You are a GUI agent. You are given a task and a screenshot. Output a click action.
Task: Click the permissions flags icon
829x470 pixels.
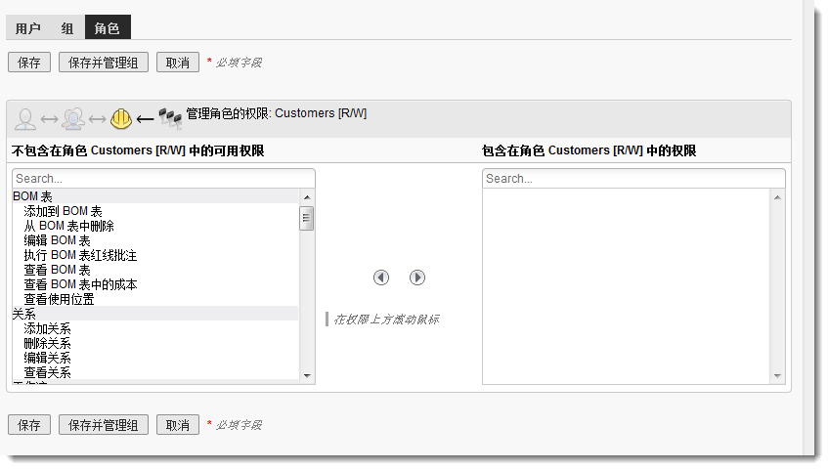170,119
